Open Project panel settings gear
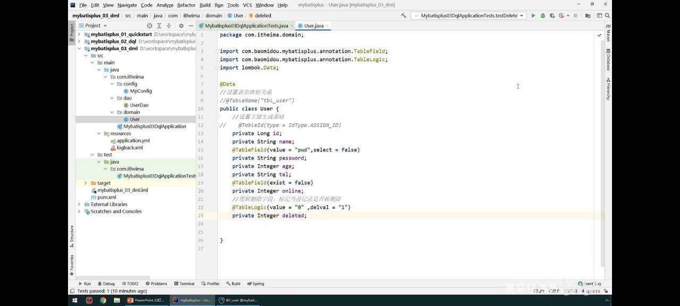The width and height of the screenshot is (680, 306). tap(181, 25)
